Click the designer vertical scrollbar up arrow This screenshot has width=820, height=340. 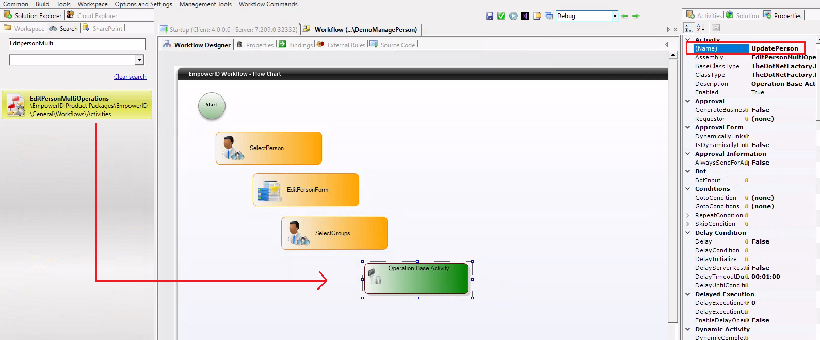click(x=672, y=55)
